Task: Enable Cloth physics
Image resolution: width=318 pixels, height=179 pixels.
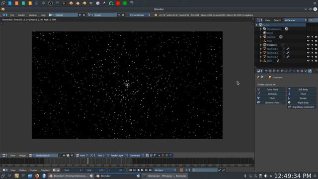Action: [x=271, y=98]
